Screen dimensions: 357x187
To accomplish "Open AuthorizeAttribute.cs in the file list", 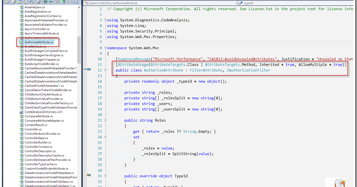I will point(39,42).
